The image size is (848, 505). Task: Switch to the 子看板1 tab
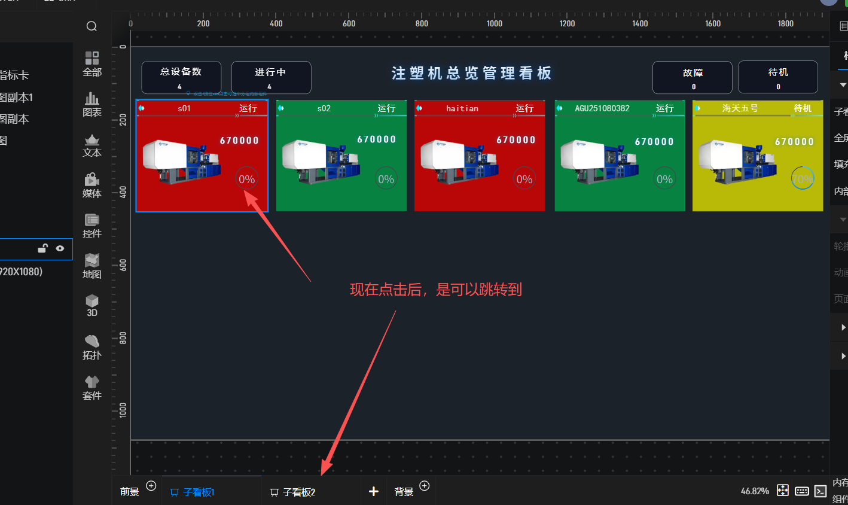199,492
